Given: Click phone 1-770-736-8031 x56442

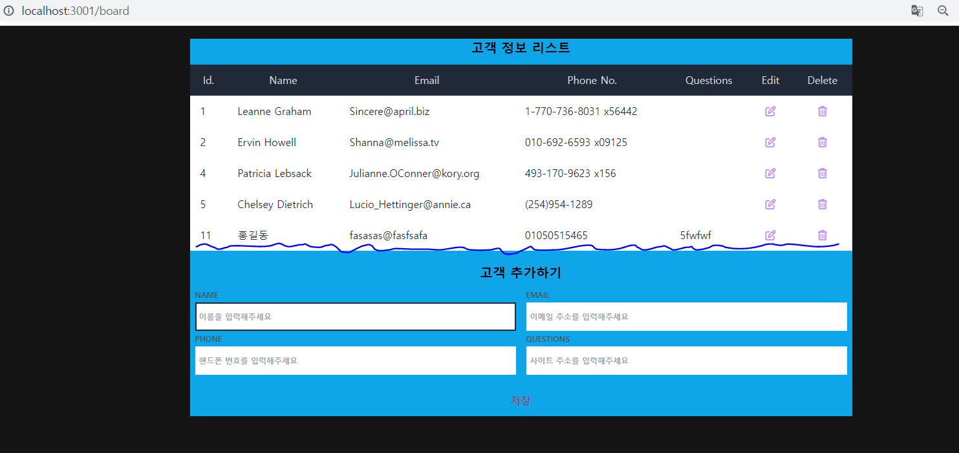Looking at the screenshot, I should pyautogui.click(x=581, y=111).
